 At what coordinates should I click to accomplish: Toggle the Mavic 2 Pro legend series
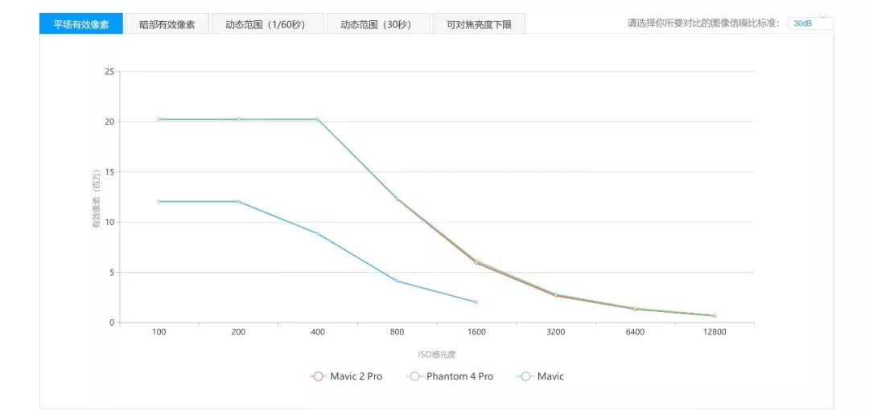pos(347,376)
